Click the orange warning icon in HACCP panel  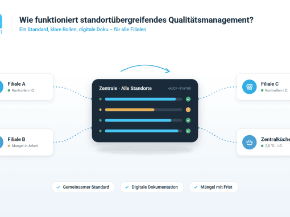tap(188, 110)
